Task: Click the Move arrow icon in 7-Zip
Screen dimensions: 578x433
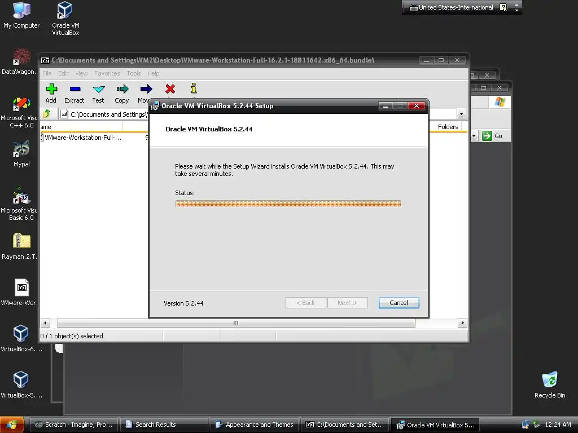Action: pyautogui.click(x=146, y=89)
